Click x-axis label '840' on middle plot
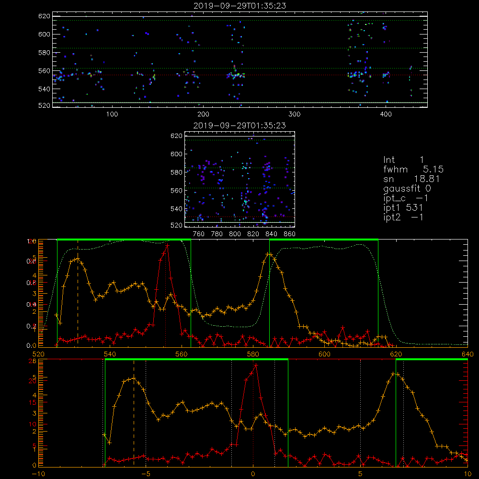This screenshot has height=479, width=479. coord(271,234)
